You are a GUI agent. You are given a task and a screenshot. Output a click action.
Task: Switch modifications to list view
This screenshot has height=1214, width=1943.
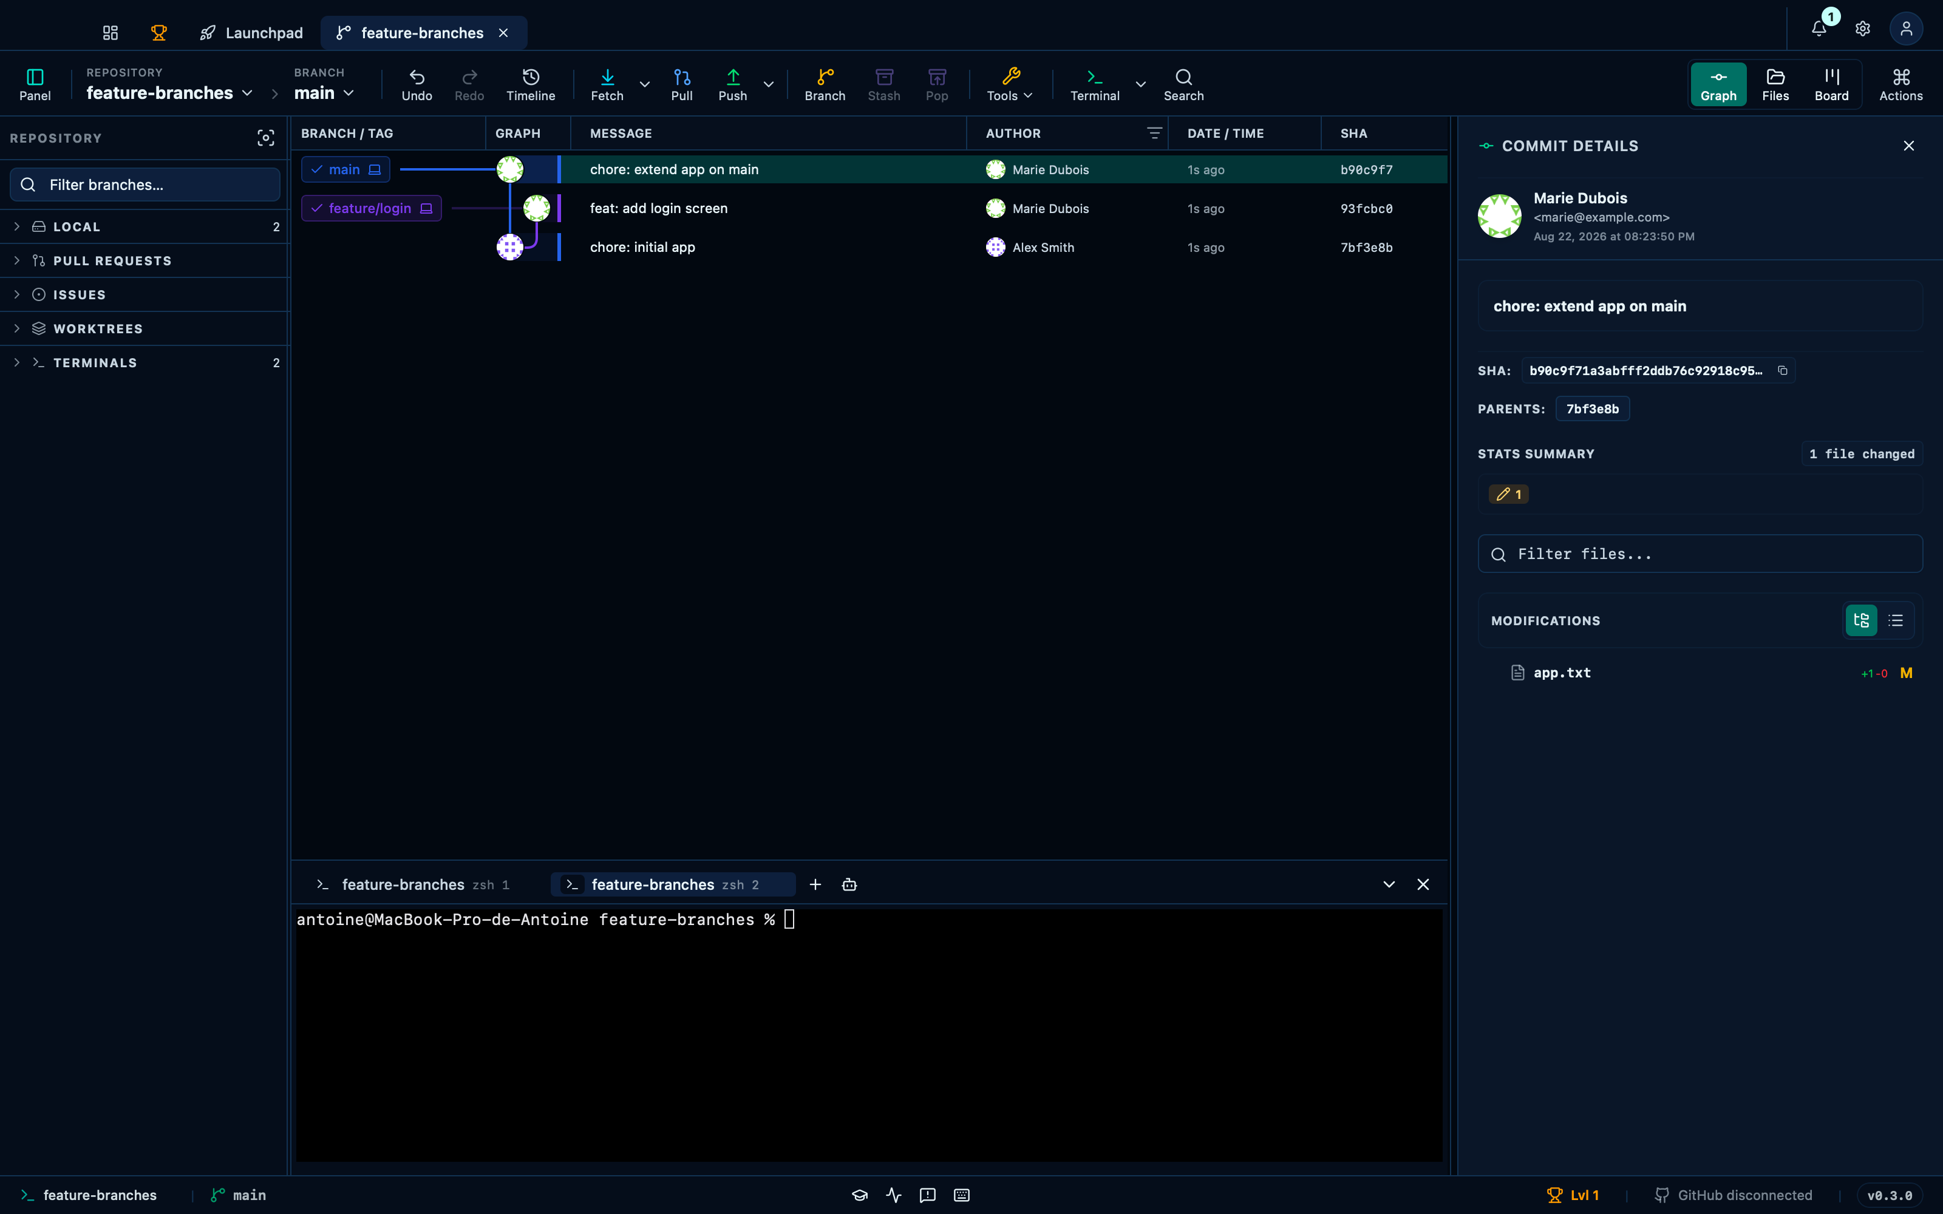pyautogui.click(x=1896, y=620)
